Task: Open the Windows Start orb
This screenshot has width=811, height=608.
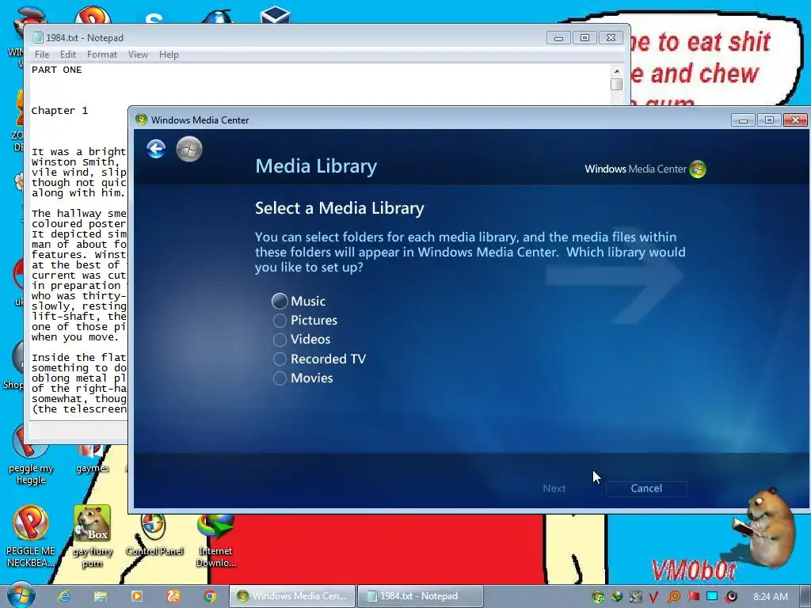Action: 21,595
